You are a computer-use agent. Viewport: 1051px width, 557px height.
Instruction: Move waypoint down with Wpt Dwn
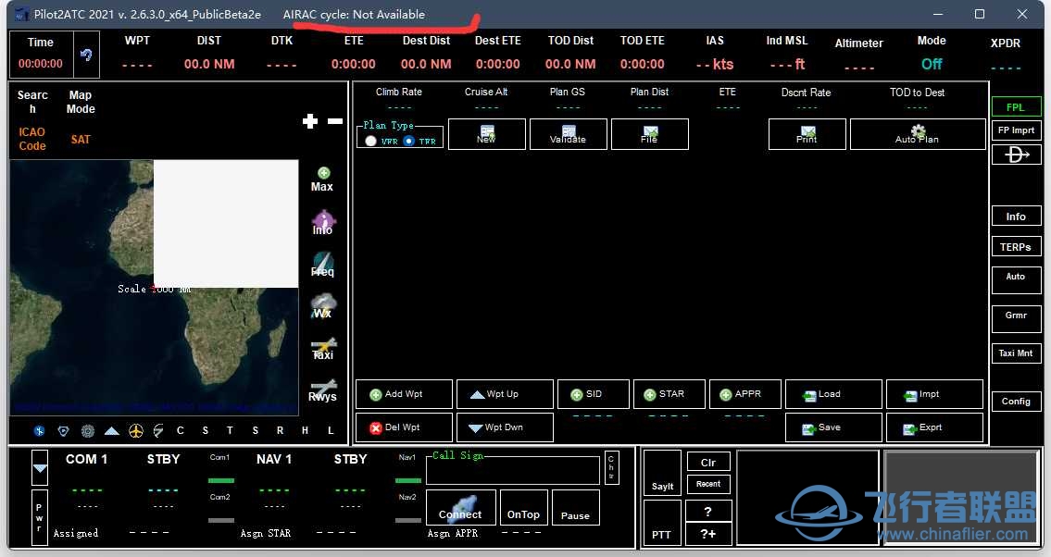(x=505, y=427)
